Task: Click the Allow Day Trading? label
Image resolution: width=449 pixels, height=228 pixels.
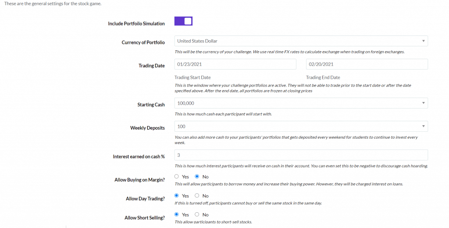Action: click(x=145, y=199)
